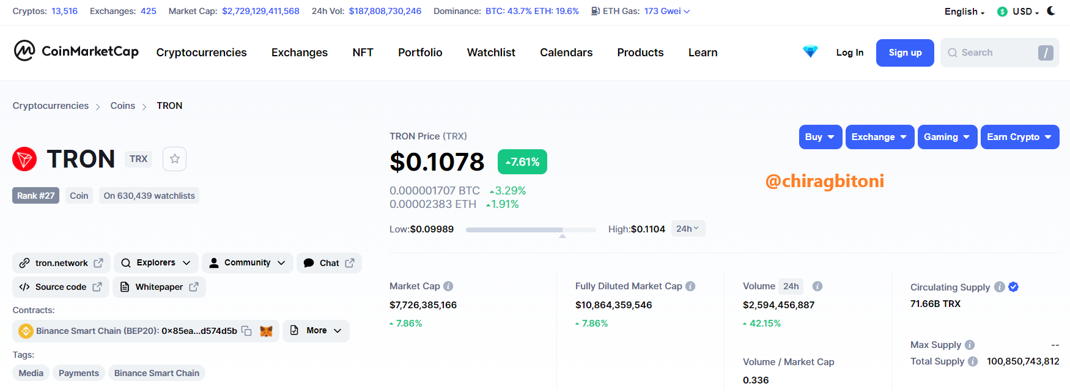Click the Rank #27 badge
1070x392 pixels.
click(x=35, y=196)
